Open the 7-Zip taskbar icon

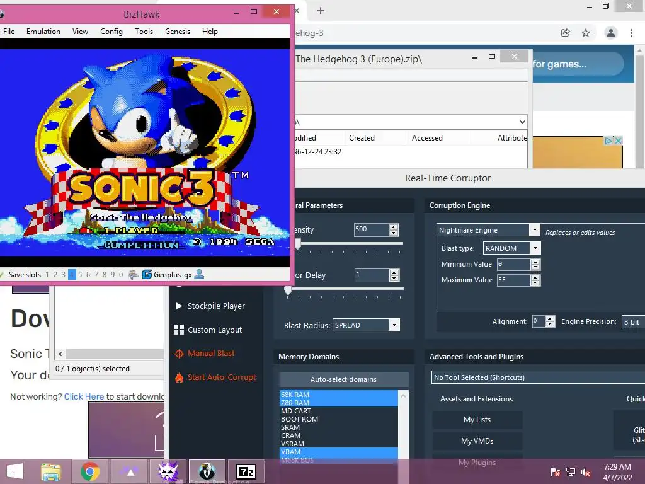click(x=246, y=471)
